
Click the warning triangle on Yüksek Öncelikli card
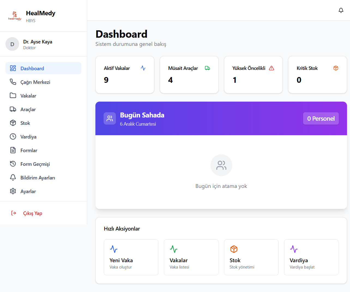click(x=271, y=68)
